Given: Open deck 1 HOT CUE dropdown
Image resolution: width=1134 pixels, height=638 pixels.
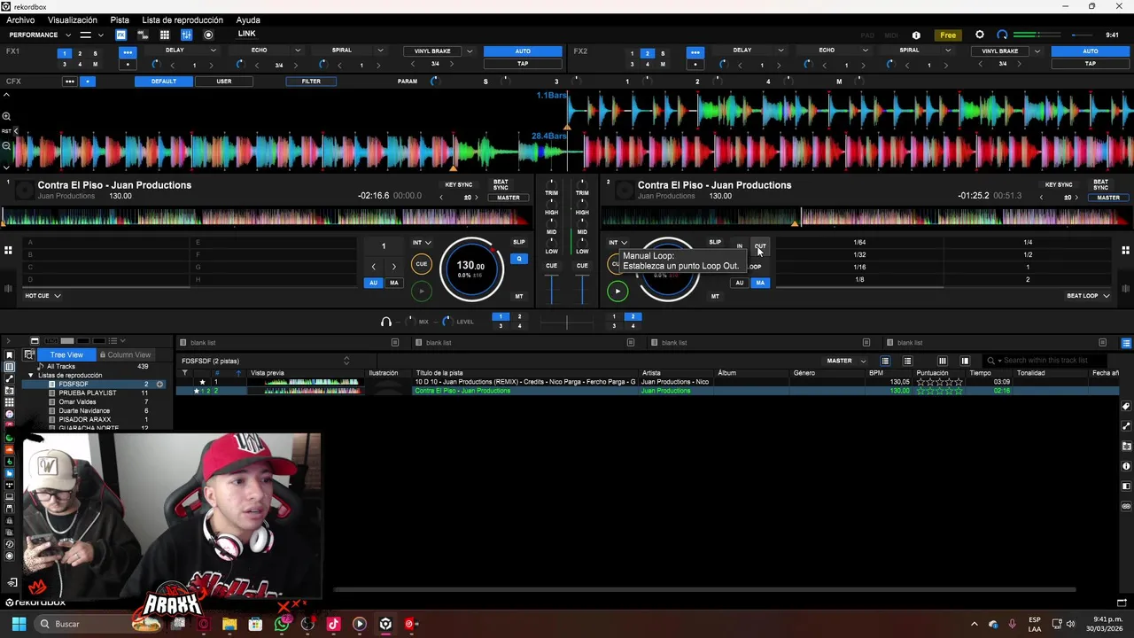Looking at the screenshot, I should click(43, 296).
